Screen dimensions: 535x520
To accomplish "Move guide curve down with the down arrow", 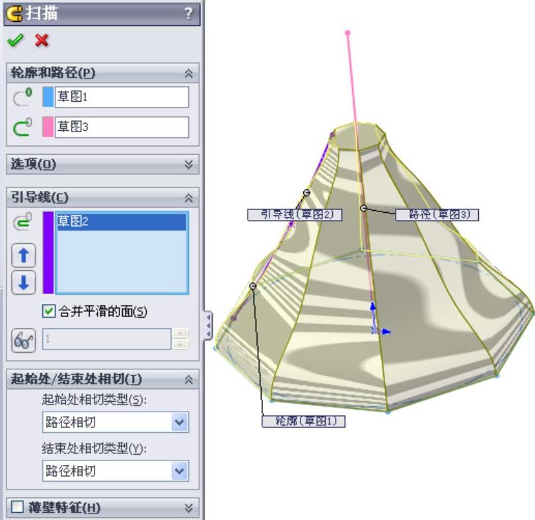I will (x=24, y=283).
